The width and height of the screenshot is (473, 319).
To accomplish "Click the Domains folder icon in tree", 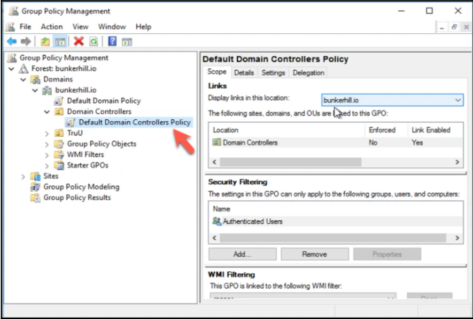I will pyautogui.click(x=35, y=79).
